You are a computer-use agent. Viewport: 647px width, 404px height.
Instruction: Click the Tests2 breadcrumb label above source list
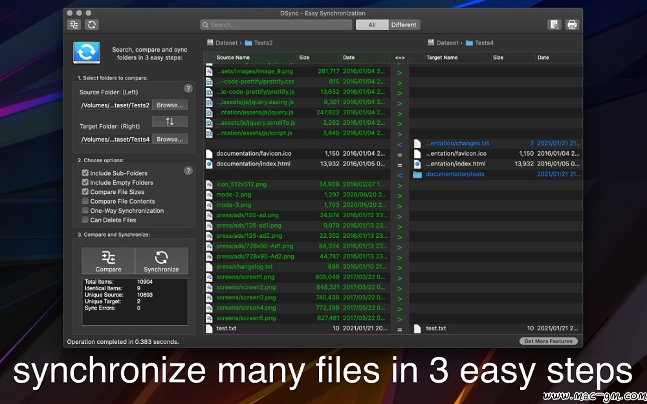(263, 43)
